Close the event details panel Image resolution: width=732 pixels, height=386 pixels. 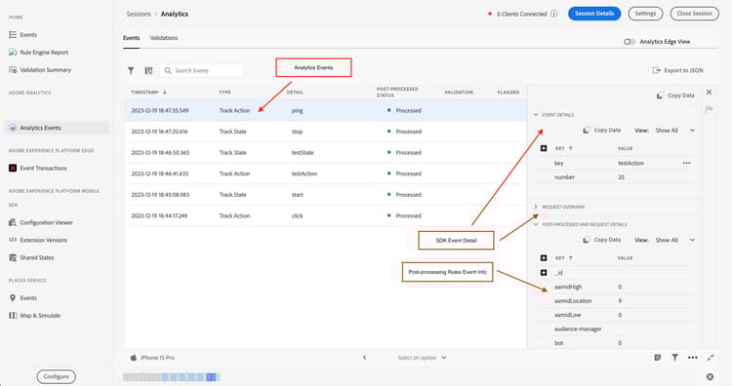point(710,93)
